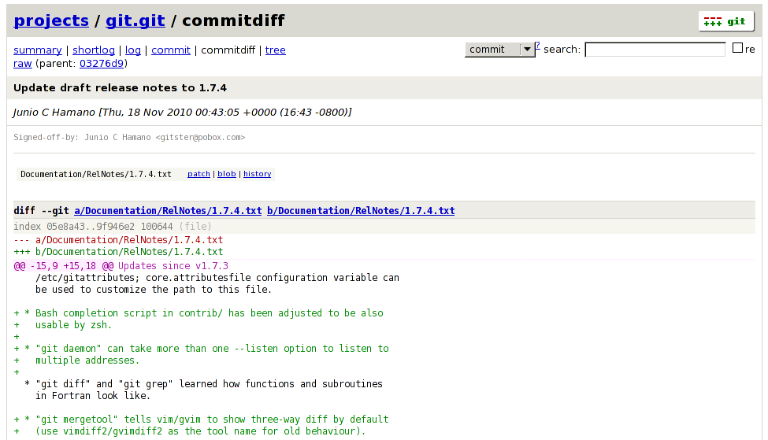Viewport: 768px width, 440px height.
Task: Click the "git mergetool" added line
Action: 202,420
